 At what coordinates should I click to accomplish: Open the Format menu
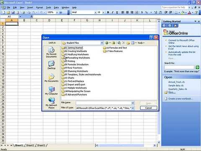pos(39,8)
